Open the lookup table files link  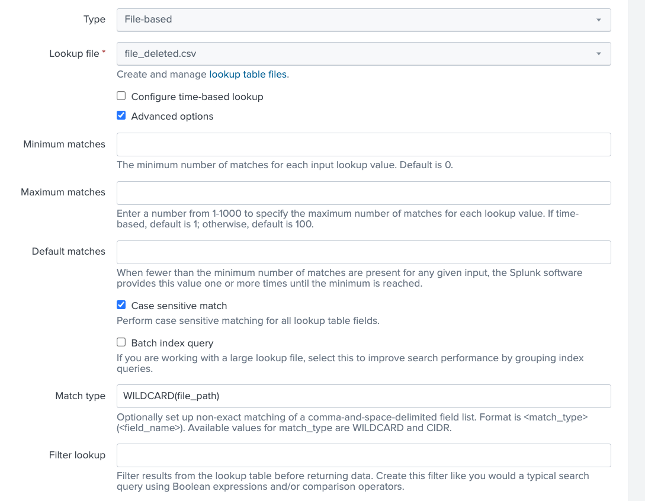click(248, 74)
